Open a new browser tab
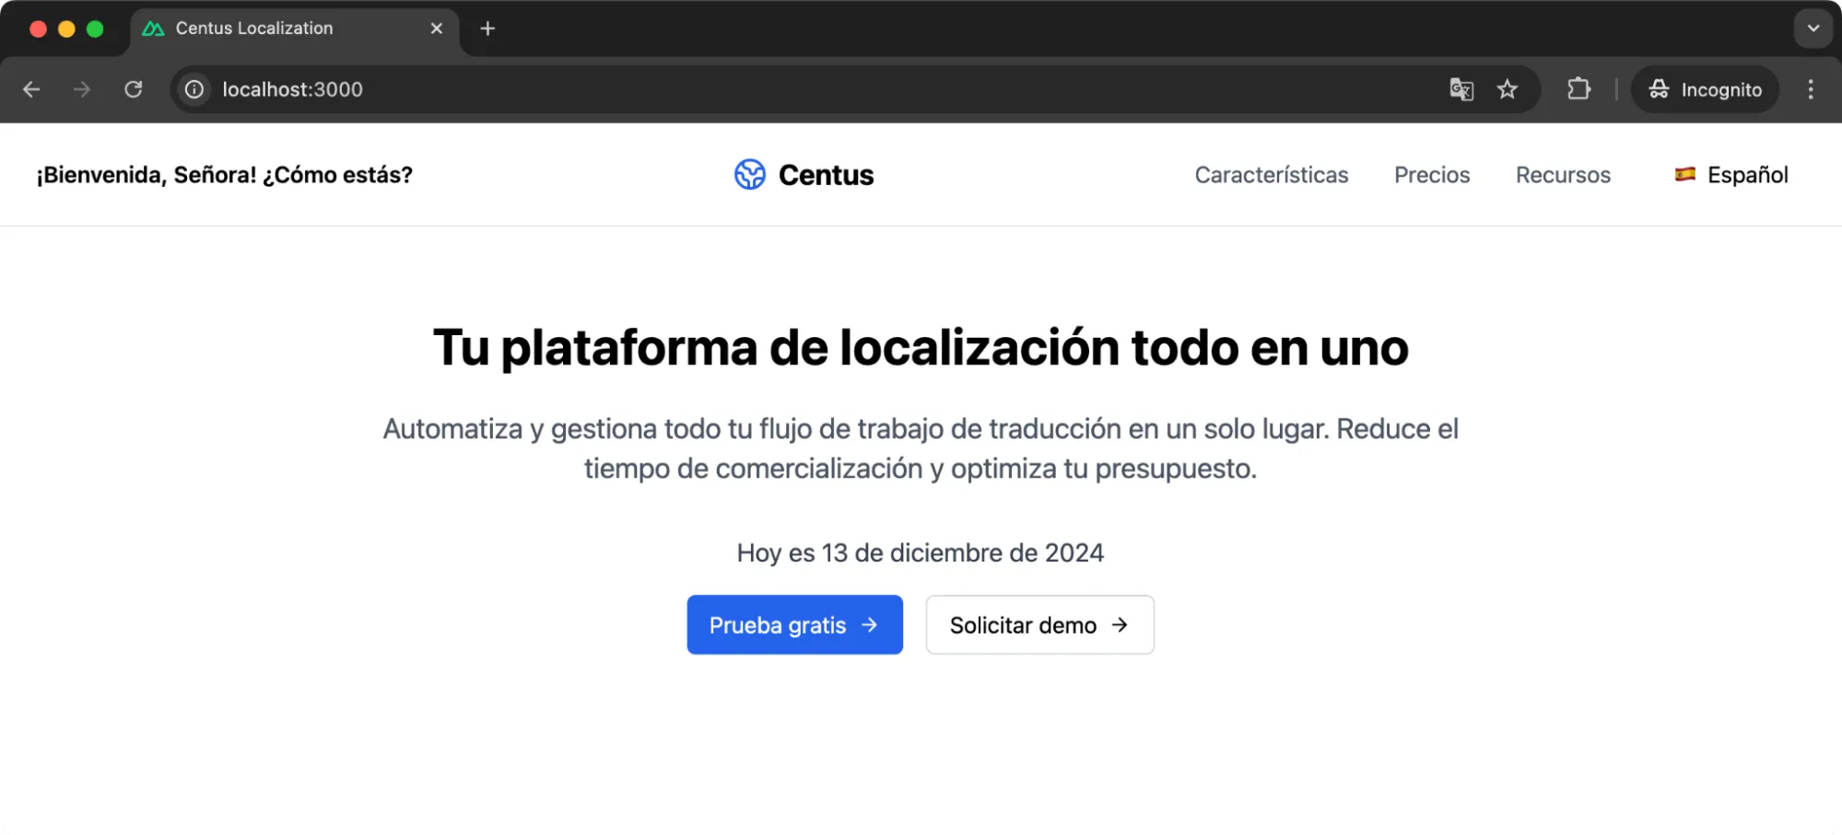1842x835 pixels. (487, 29)
